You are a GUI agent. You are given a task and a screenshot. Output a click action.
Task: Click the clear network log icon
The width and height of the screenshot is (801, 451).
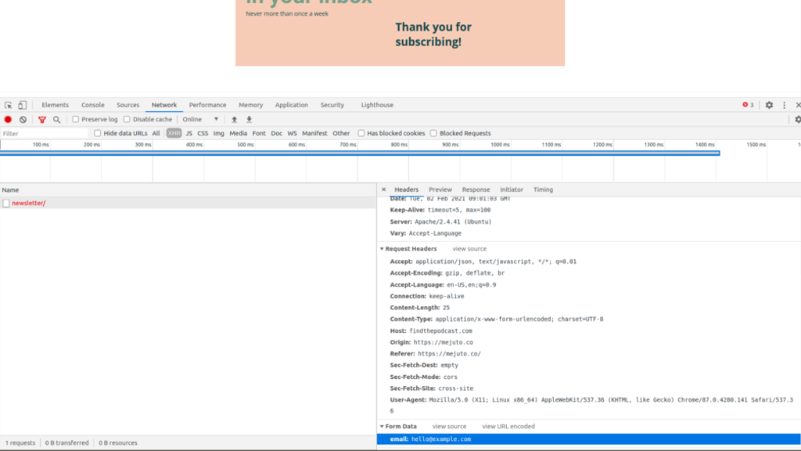(x=22, y=120)
